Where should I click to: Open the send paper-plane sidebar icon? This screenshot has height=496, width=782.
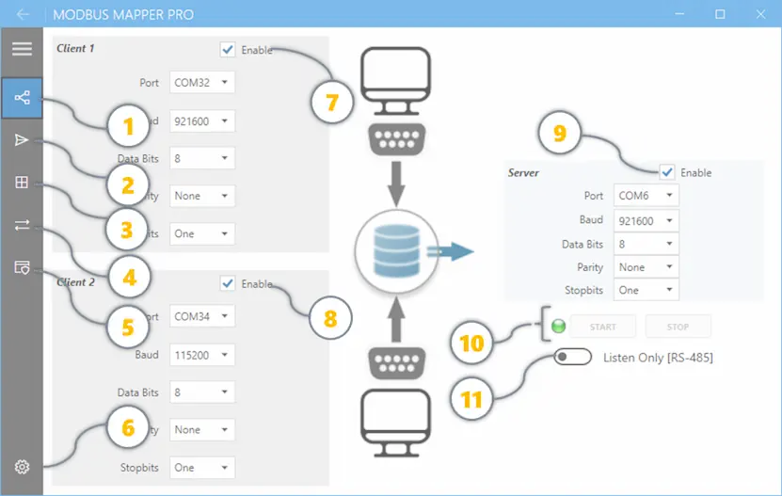[22, 140]
